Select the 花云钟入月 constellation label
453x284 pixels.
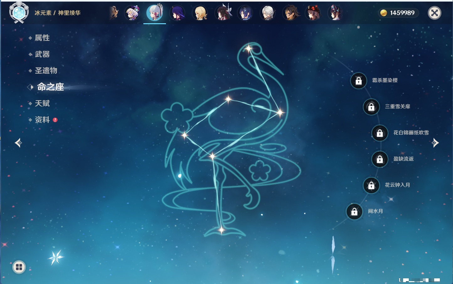click(397, 185)
